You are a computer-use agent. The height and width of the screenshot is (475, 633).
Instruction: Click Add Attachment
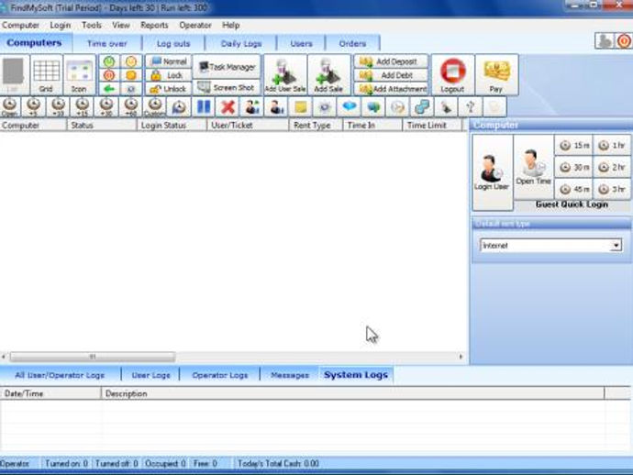[x=391, y=89]
